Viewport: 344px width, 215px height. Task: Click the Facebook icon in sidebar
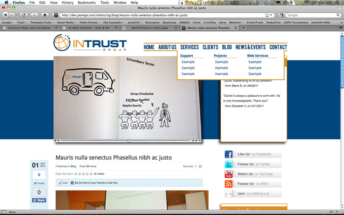pyautogui.click(x=229, y=154)
